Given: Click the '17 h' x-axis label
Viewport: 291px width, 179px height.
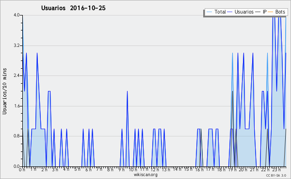Looking at the screenshot, I should tap(210, 169).
